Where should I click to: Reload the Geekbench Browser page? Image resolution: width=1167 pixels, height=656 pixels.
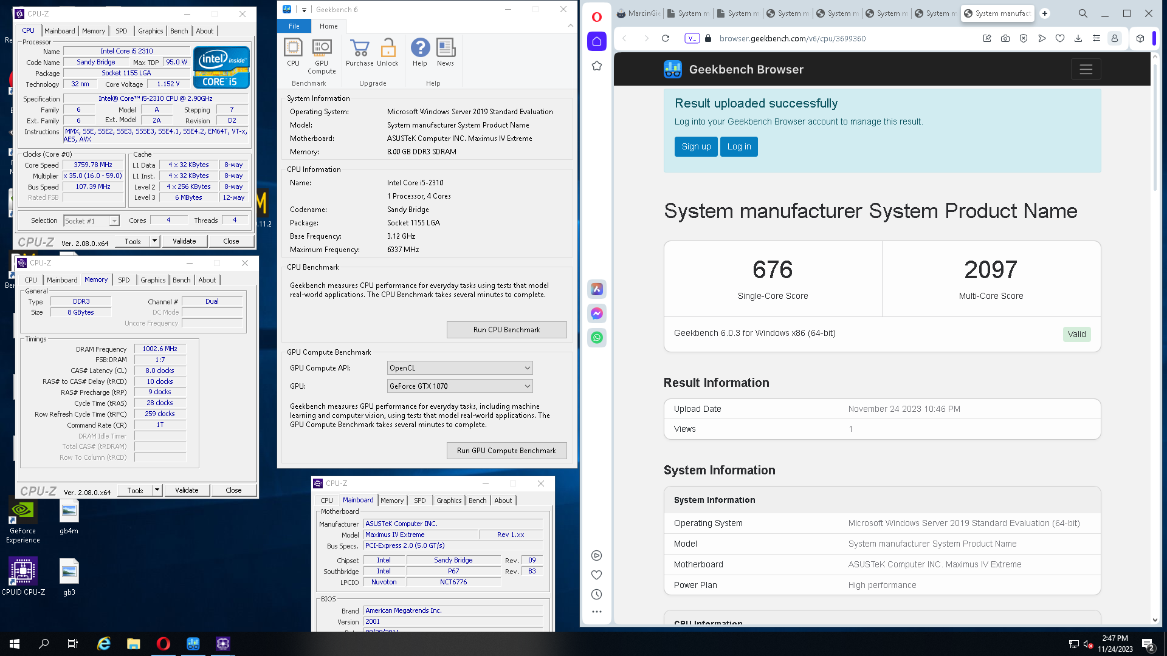666,38
